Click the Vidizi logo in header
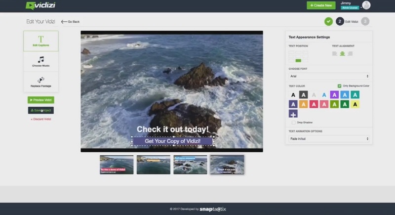Viewport: 395px width, 215px height. (40, 5)
